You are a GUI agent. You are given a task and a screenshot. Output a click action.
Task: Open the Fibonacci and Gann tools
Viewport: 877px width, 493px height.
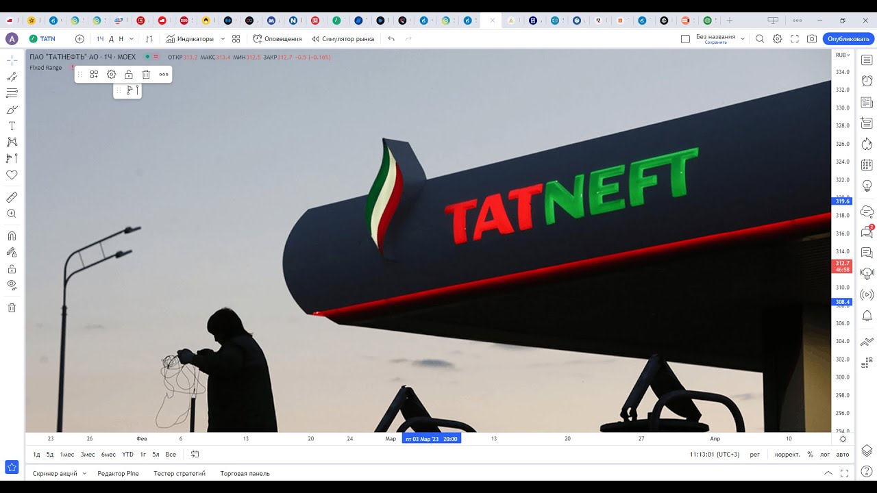(x=12, y=93)
